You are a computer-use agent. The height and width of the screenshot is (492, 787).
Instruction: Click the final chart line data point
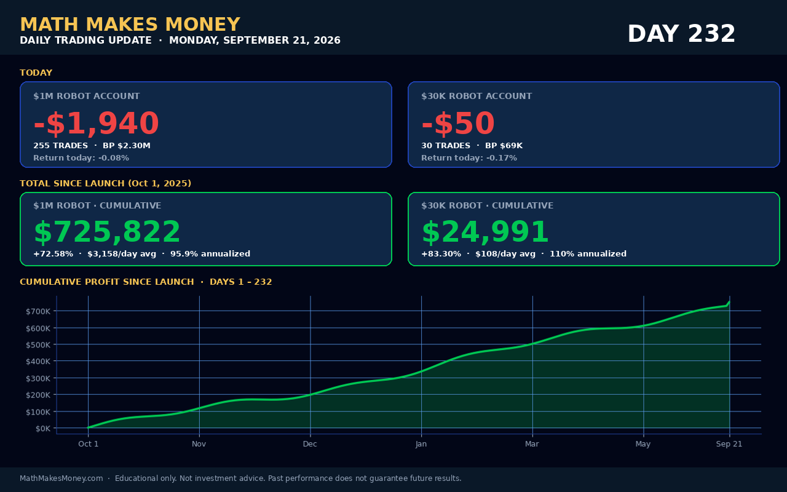[x=729, y=301]
